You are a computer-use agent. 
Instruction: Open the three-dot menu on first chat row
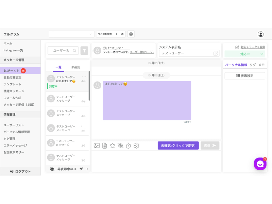[x=84, y=77]
